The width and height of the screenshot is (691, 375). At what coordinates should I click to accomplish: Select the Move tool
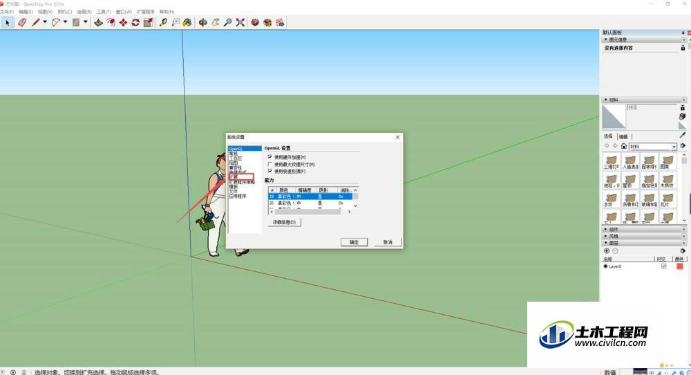click(124, 23)
